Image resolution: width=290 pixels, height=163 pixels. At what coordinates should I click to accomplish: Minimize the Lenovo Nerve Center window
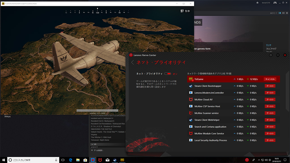click(x=278, y=55)
